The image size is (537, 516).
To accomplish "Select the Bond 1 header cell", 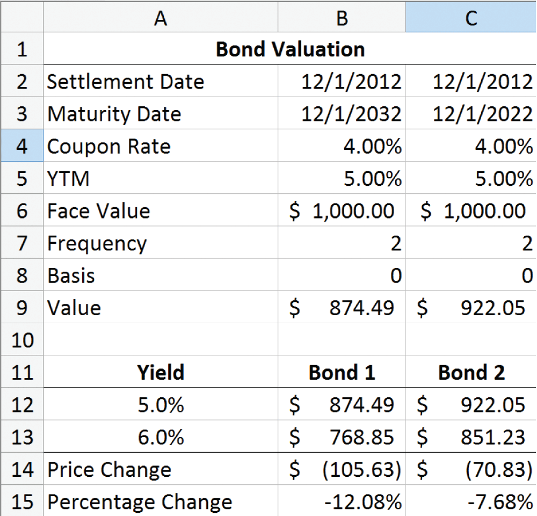I will click(x=342, y=373).
